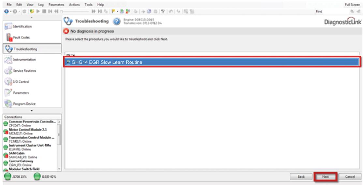This screenshot has height=185, width=363.
Task: Click the Connections list scroll-up arrow
Action: (x=59, y=122)
